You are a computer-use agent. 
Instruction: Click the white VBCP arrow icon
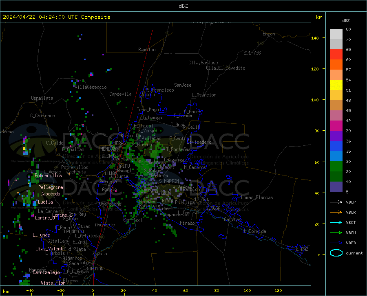pyautogui.click(x=336, y=202)
